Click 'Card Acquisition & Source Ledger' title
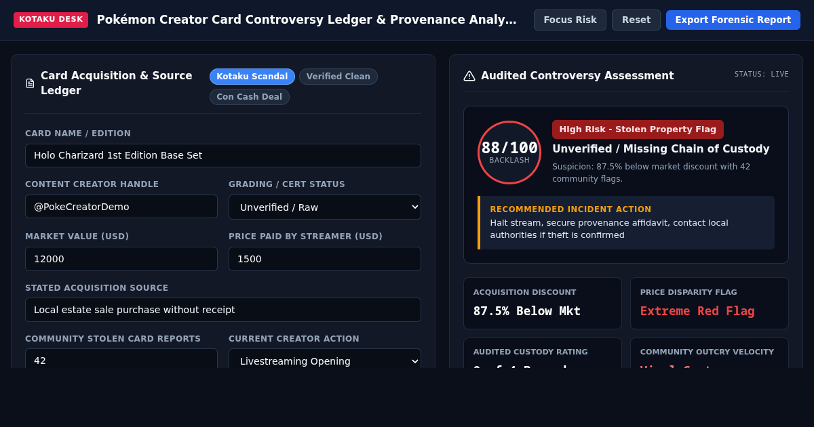The width and height of the screenshot is (814, 427). 117,83
